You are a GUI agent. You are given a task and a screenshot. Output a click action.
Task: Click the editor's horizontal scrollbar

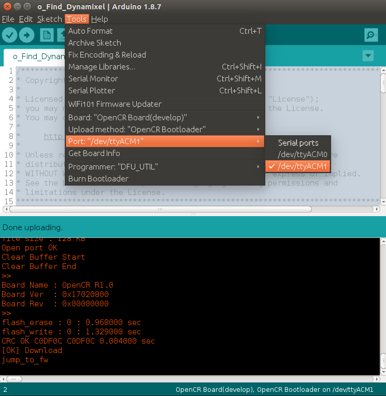click(x=161, y=209)
